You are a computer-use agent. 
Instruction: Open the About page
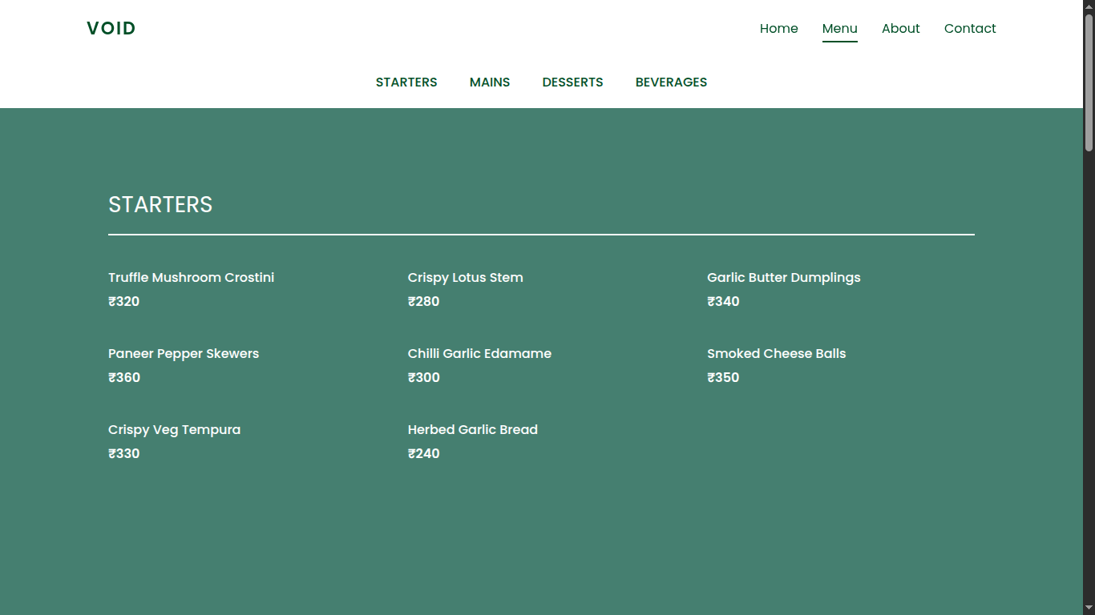coord(900,29)
